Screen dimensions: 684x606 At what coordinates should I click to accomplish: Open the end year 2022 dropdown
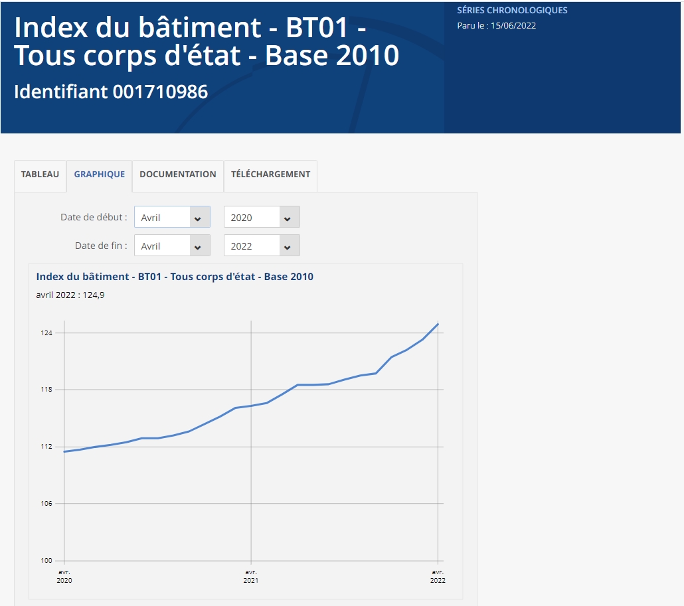click(256, 245)
